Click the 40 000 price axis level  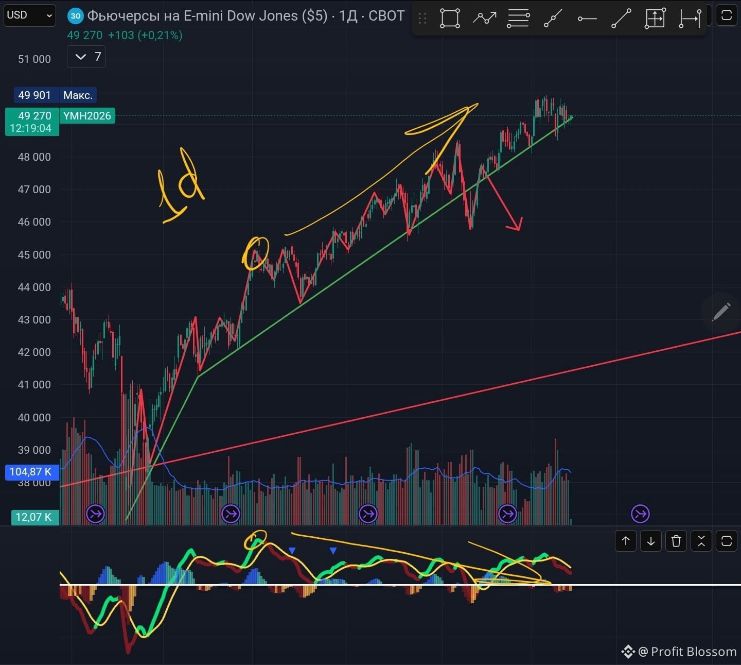pyautogui.click(x=34, y=418)
